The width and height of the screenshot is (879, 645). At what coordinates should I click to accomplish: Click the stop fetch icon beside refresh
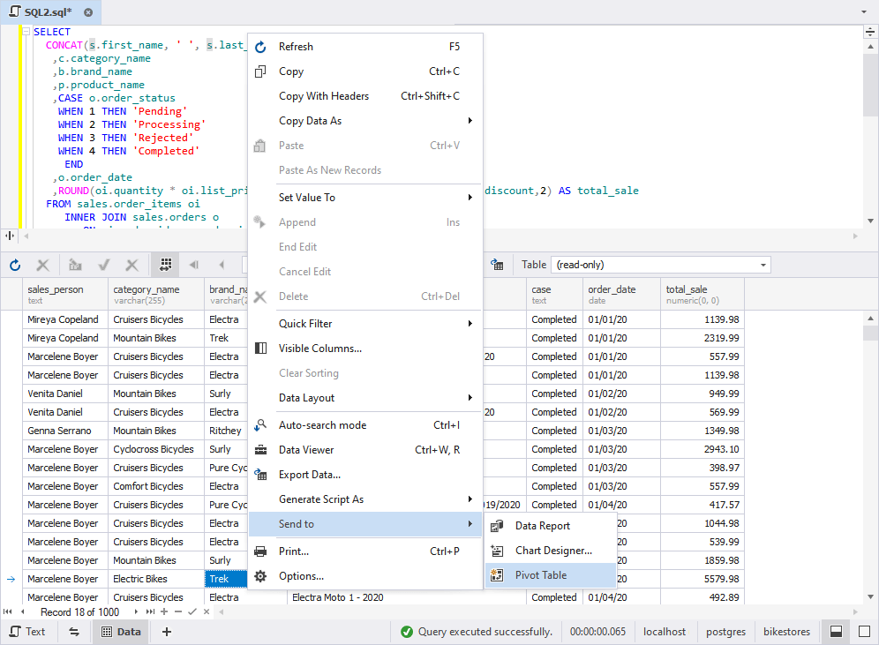42,265
